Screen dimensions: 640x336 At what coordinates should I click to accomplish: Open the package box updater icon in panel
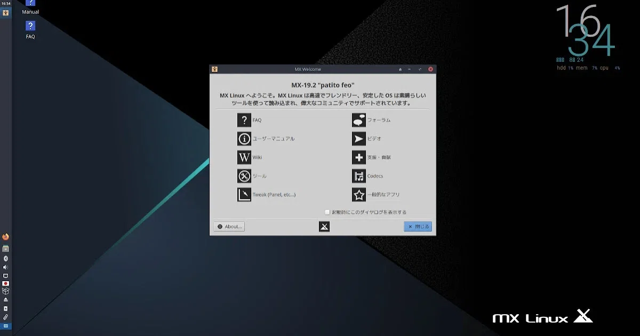[x=6, y=291]
